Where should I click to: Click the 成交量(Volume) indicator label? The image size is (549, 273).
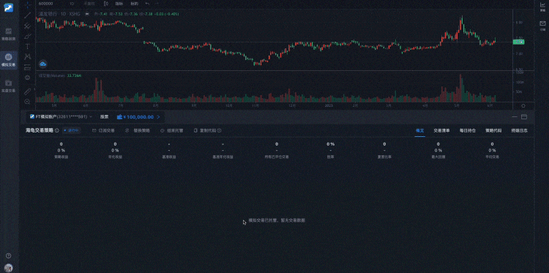click(52, 75)
